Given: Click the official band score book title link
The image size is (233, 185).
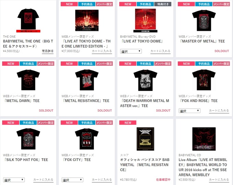Looking at the screenshot, I should click(x=145, y=165).
